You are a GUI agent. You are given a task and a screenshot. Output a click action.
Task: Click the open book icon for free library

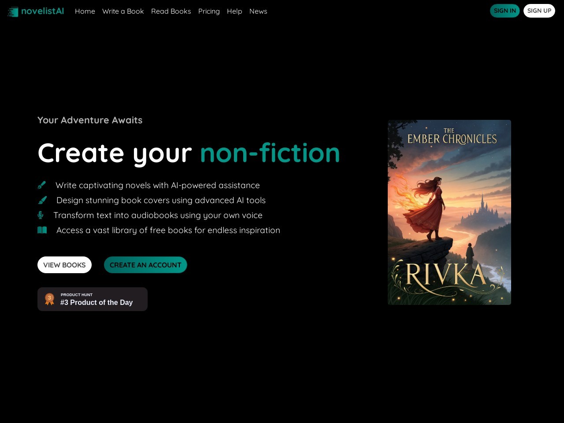pyautogui.click(x=42, y=230)
